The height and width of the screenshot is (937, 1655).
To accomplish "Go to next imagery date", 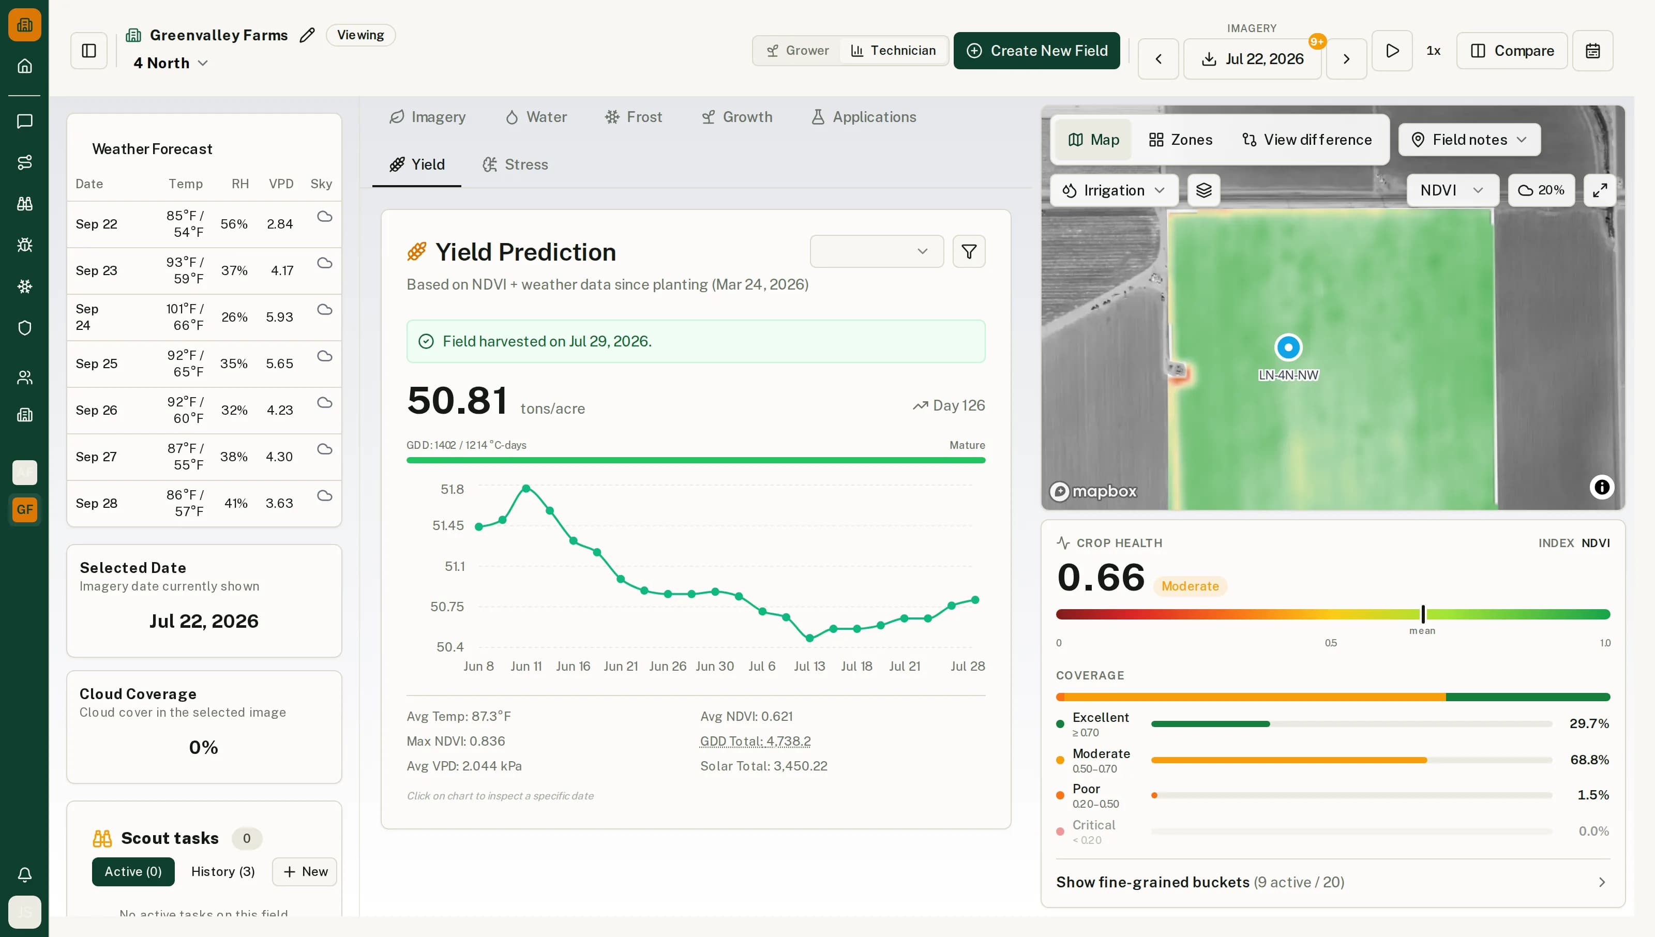I will (1346, 59).
